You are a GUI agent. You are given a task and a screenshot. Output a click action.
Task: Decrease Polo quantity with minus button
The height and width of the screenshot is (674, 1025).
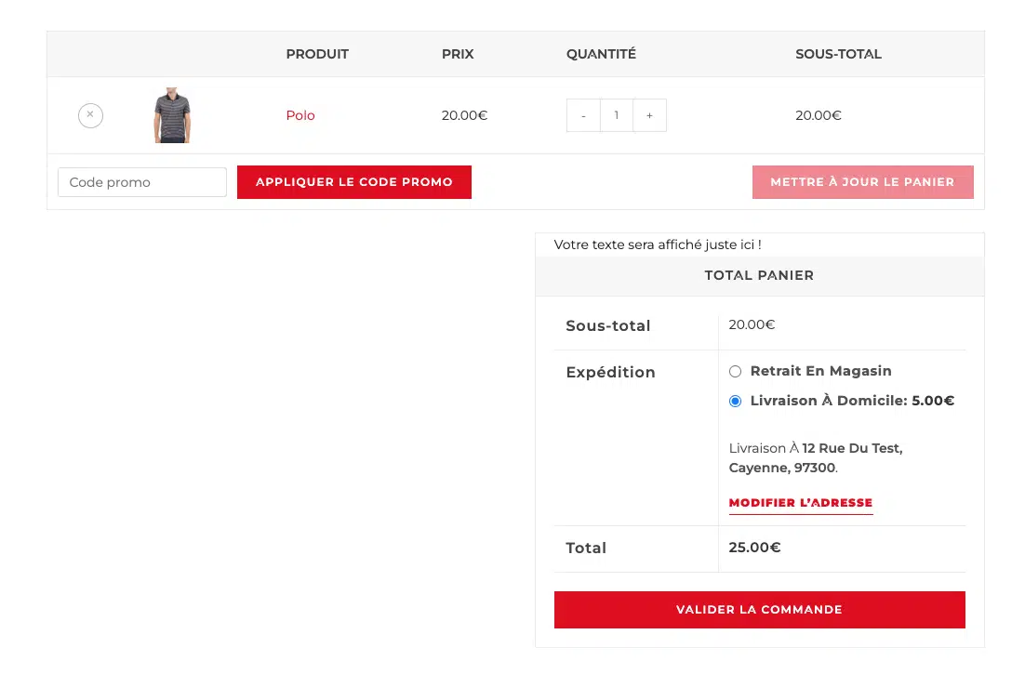[583, 115]
